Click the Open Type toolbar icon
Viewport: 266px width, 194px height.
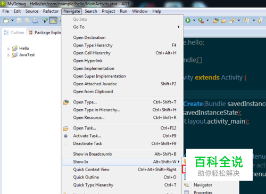click(x=215, y=21)
